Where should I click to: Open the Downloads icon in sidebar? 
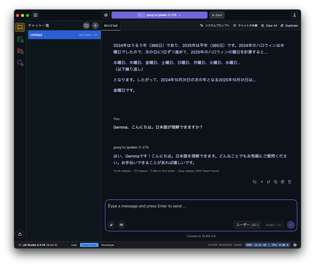click(x=20, y=234)
